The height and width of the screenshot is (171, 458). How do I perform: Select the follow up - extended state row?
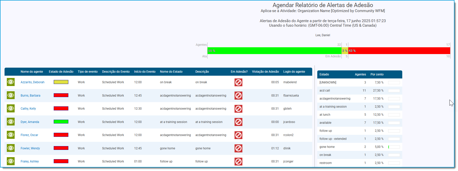tap(360, 139)
